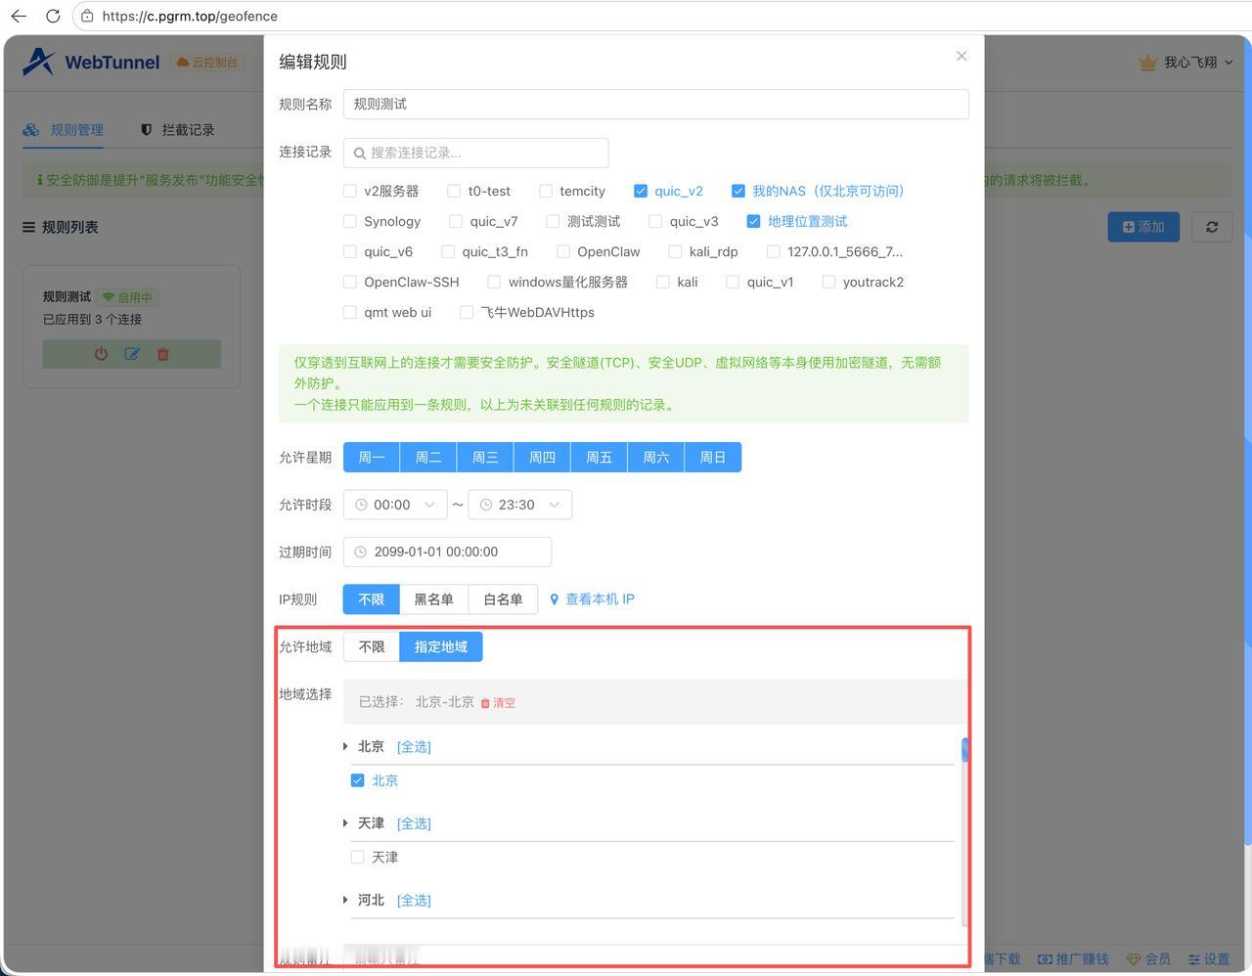Click trash icon on 规则测试 card
The image size is (1252, 976).
pos(163,354)
